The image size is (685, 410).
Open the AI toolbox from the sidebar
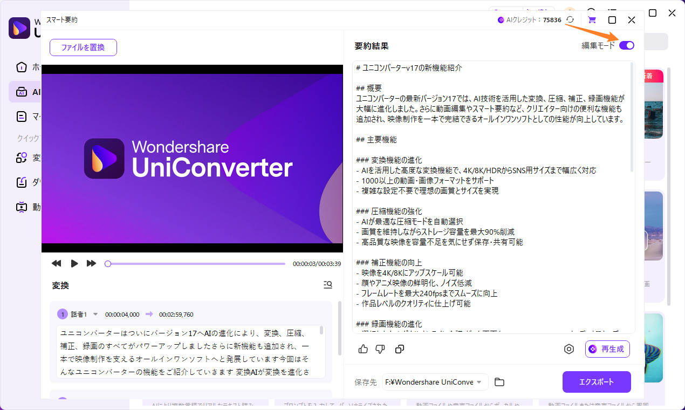pos(20,92)
